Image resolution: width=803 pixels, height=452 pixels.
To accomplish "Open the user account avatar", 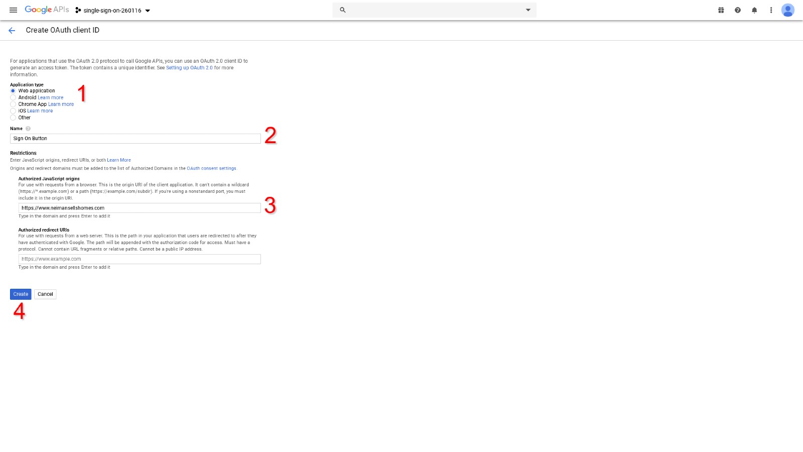I will (787, 10).
